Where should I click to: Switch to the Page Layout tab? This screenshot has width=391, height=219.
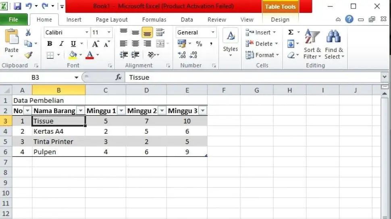point(112,20)
